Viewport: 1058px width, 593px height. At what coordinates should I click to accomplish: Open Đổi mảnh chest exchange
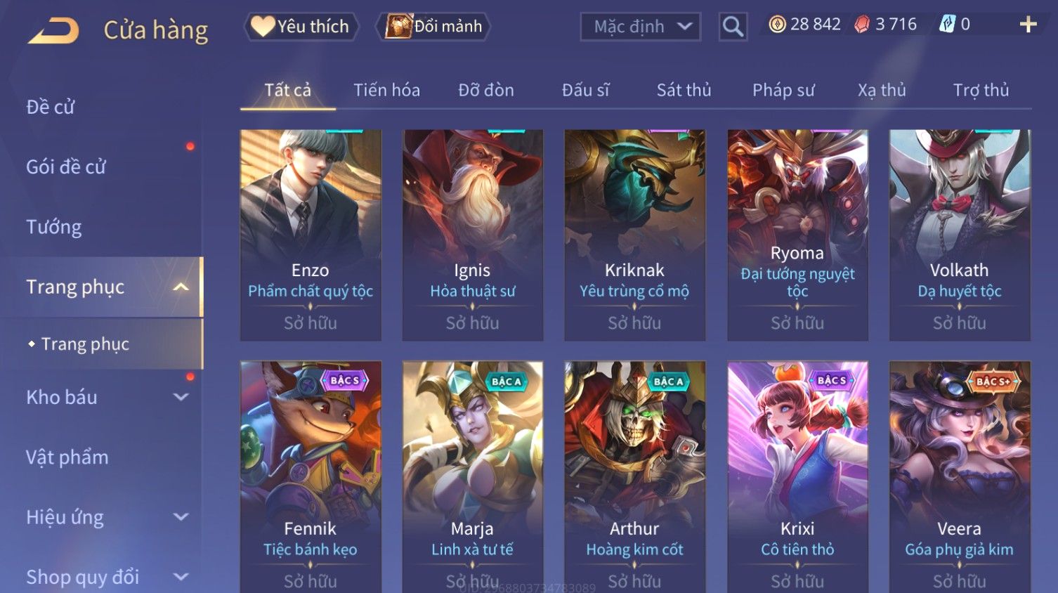pyautogui.click(x=433, y=27)
